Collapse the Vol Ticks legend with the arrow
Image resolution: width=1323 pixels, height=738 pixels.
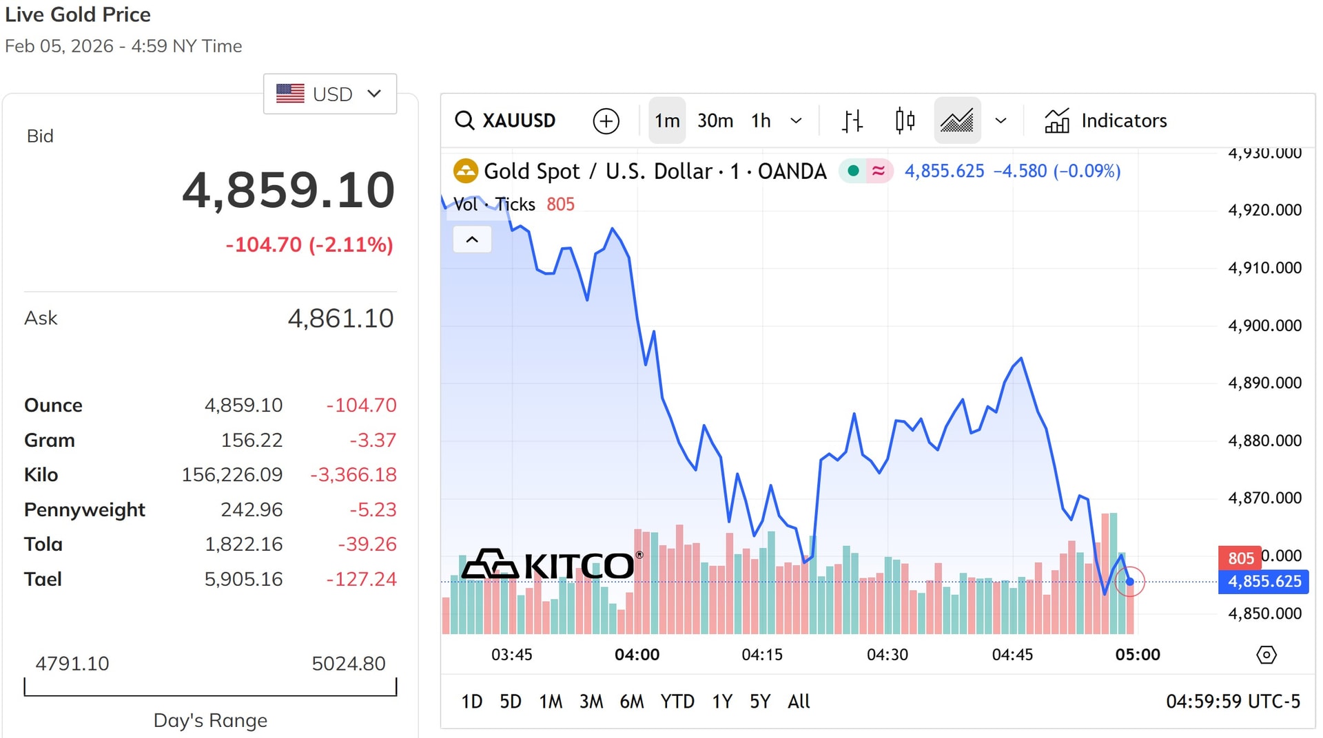tap(472, 239)
